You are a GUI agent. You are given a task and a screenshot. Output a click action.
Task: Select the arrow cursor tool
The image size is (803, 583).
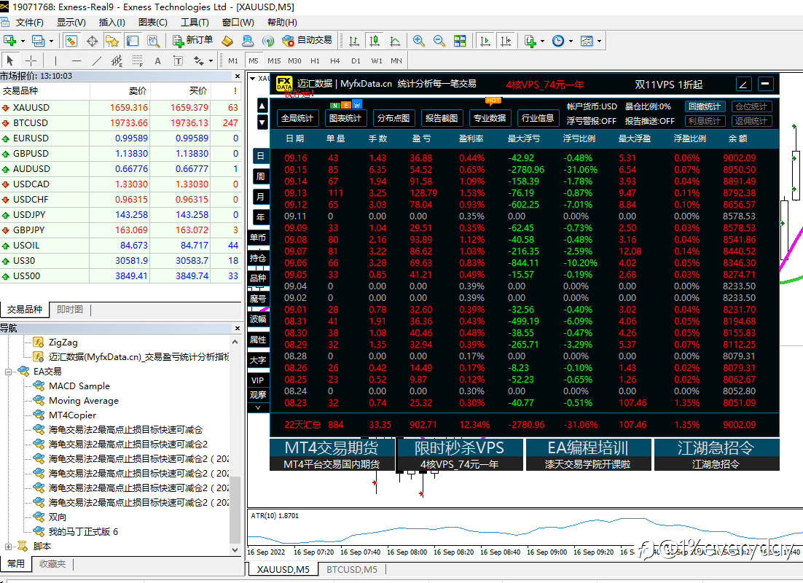coord(10,60)
